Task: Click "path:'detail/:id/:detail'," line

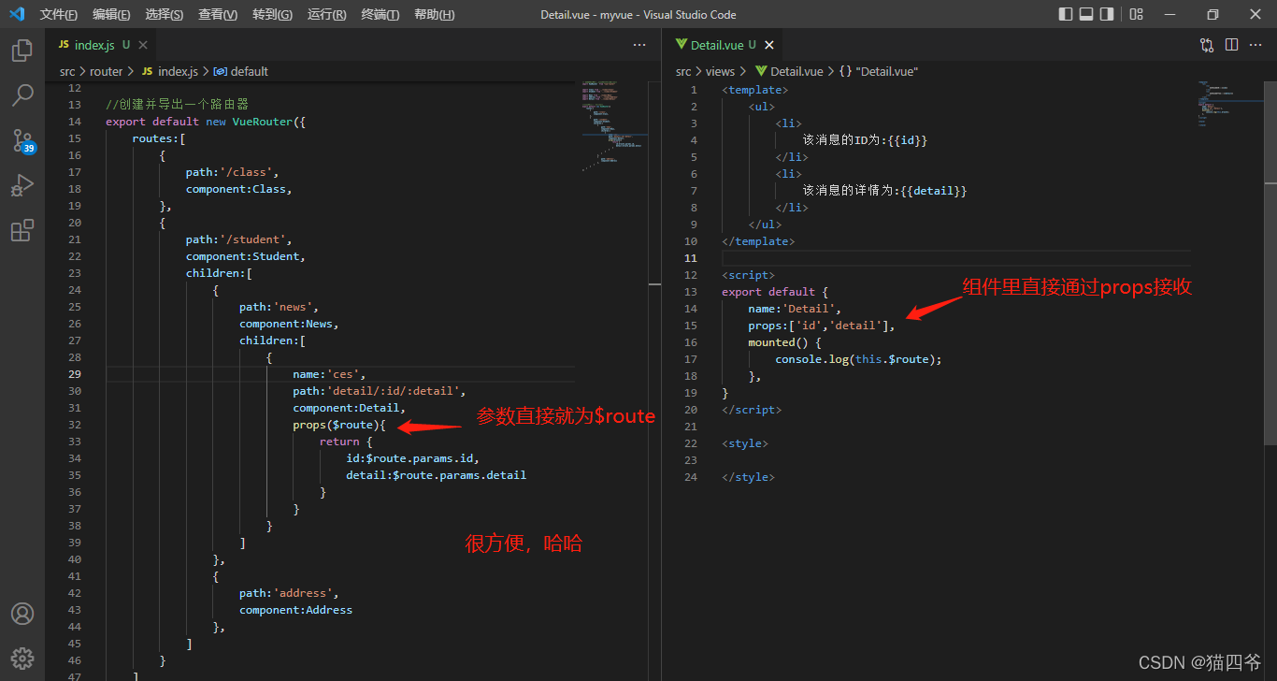Action: tap(380, 391)
